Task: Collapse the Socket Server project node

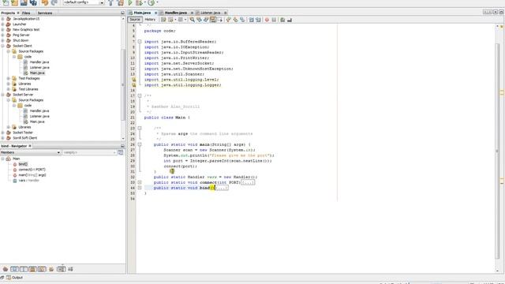Action: pyautogui.click(x=3, y=95)
